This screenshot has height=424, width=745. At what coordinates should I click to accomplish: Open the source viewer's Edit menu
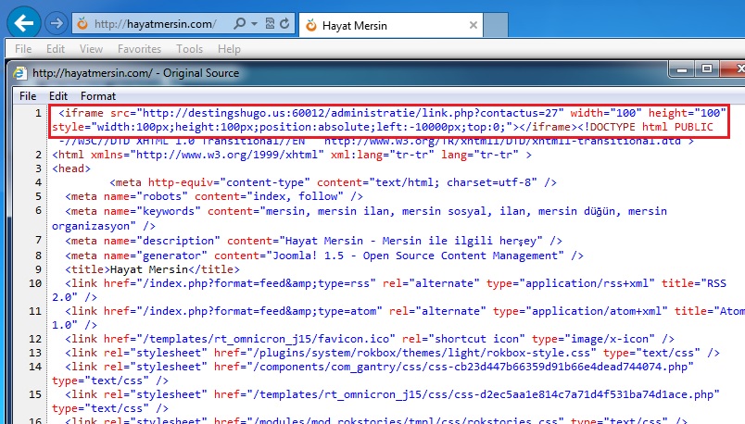click(58, 95)
